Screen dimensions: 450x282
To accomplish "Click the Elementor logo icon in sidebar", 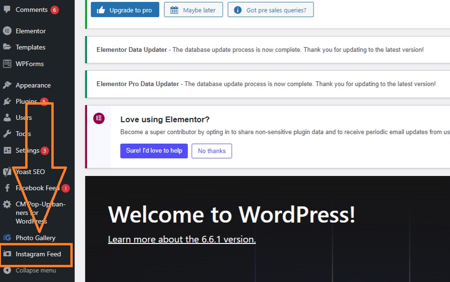I will [x=7, y=31].
